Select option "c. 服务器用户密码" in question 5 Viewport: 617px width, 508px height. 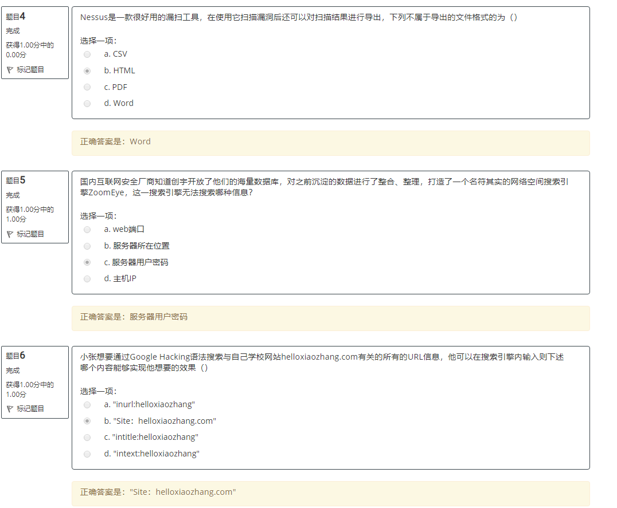(x=87, y=262)
